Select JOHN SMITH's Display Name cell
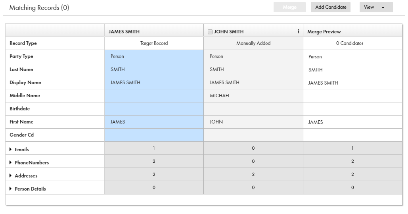The image size is (408, 214). click(x=253, y=83)
